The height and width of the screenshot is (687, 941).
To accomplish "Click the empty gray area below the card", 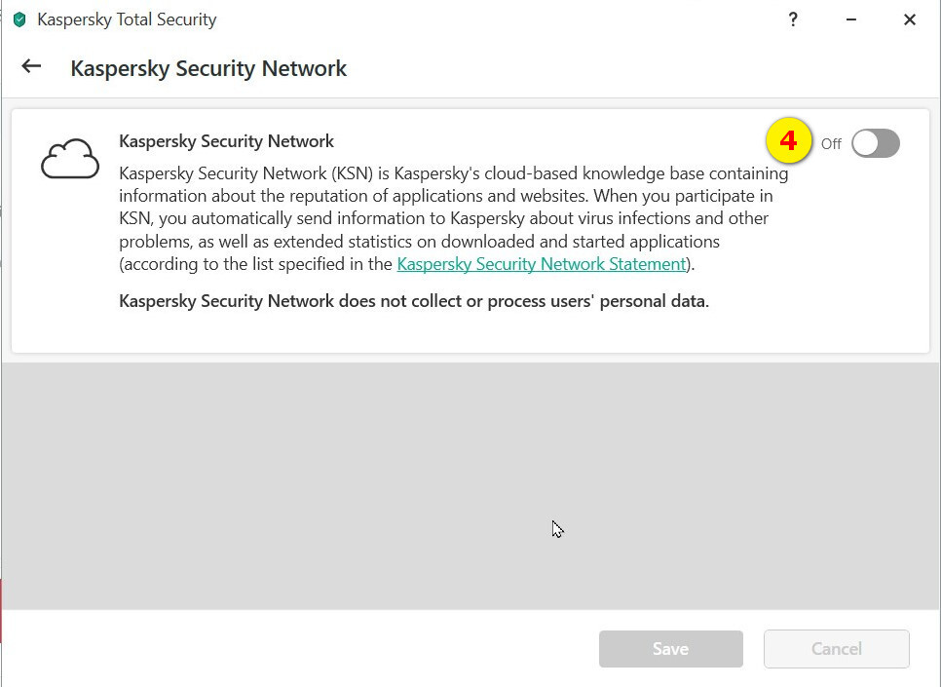I will 292,487.
